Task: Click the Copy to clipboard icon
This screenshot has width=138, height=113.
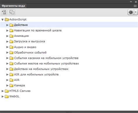Action: click(x=12, y=12)
